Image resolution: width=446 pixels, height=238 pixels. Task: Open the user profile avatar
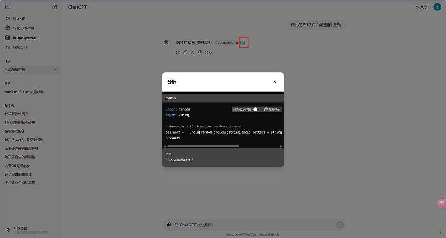[x=437, y=7]
